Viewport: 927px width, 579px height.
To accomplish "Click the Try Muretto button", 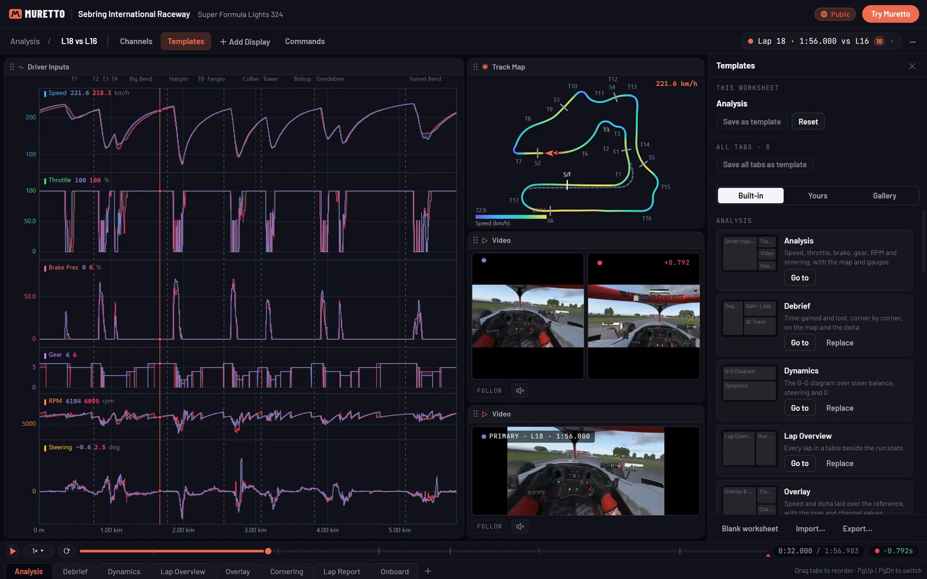I will click(x=890, y=14).
